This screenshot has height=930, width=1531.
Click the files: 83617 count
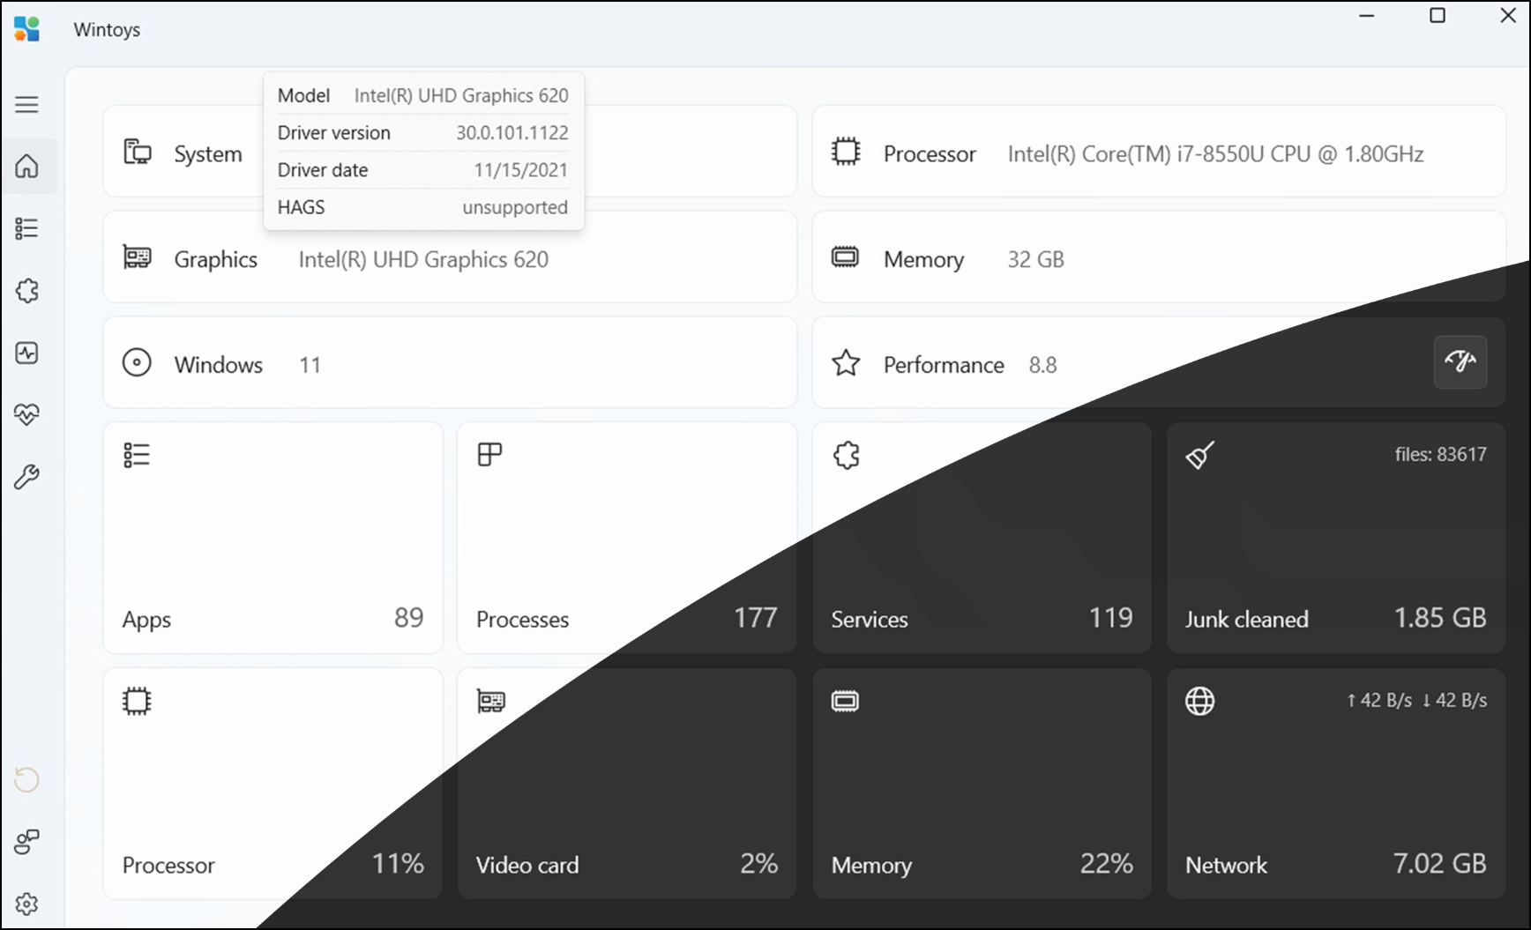click(x=1440, y=454)
